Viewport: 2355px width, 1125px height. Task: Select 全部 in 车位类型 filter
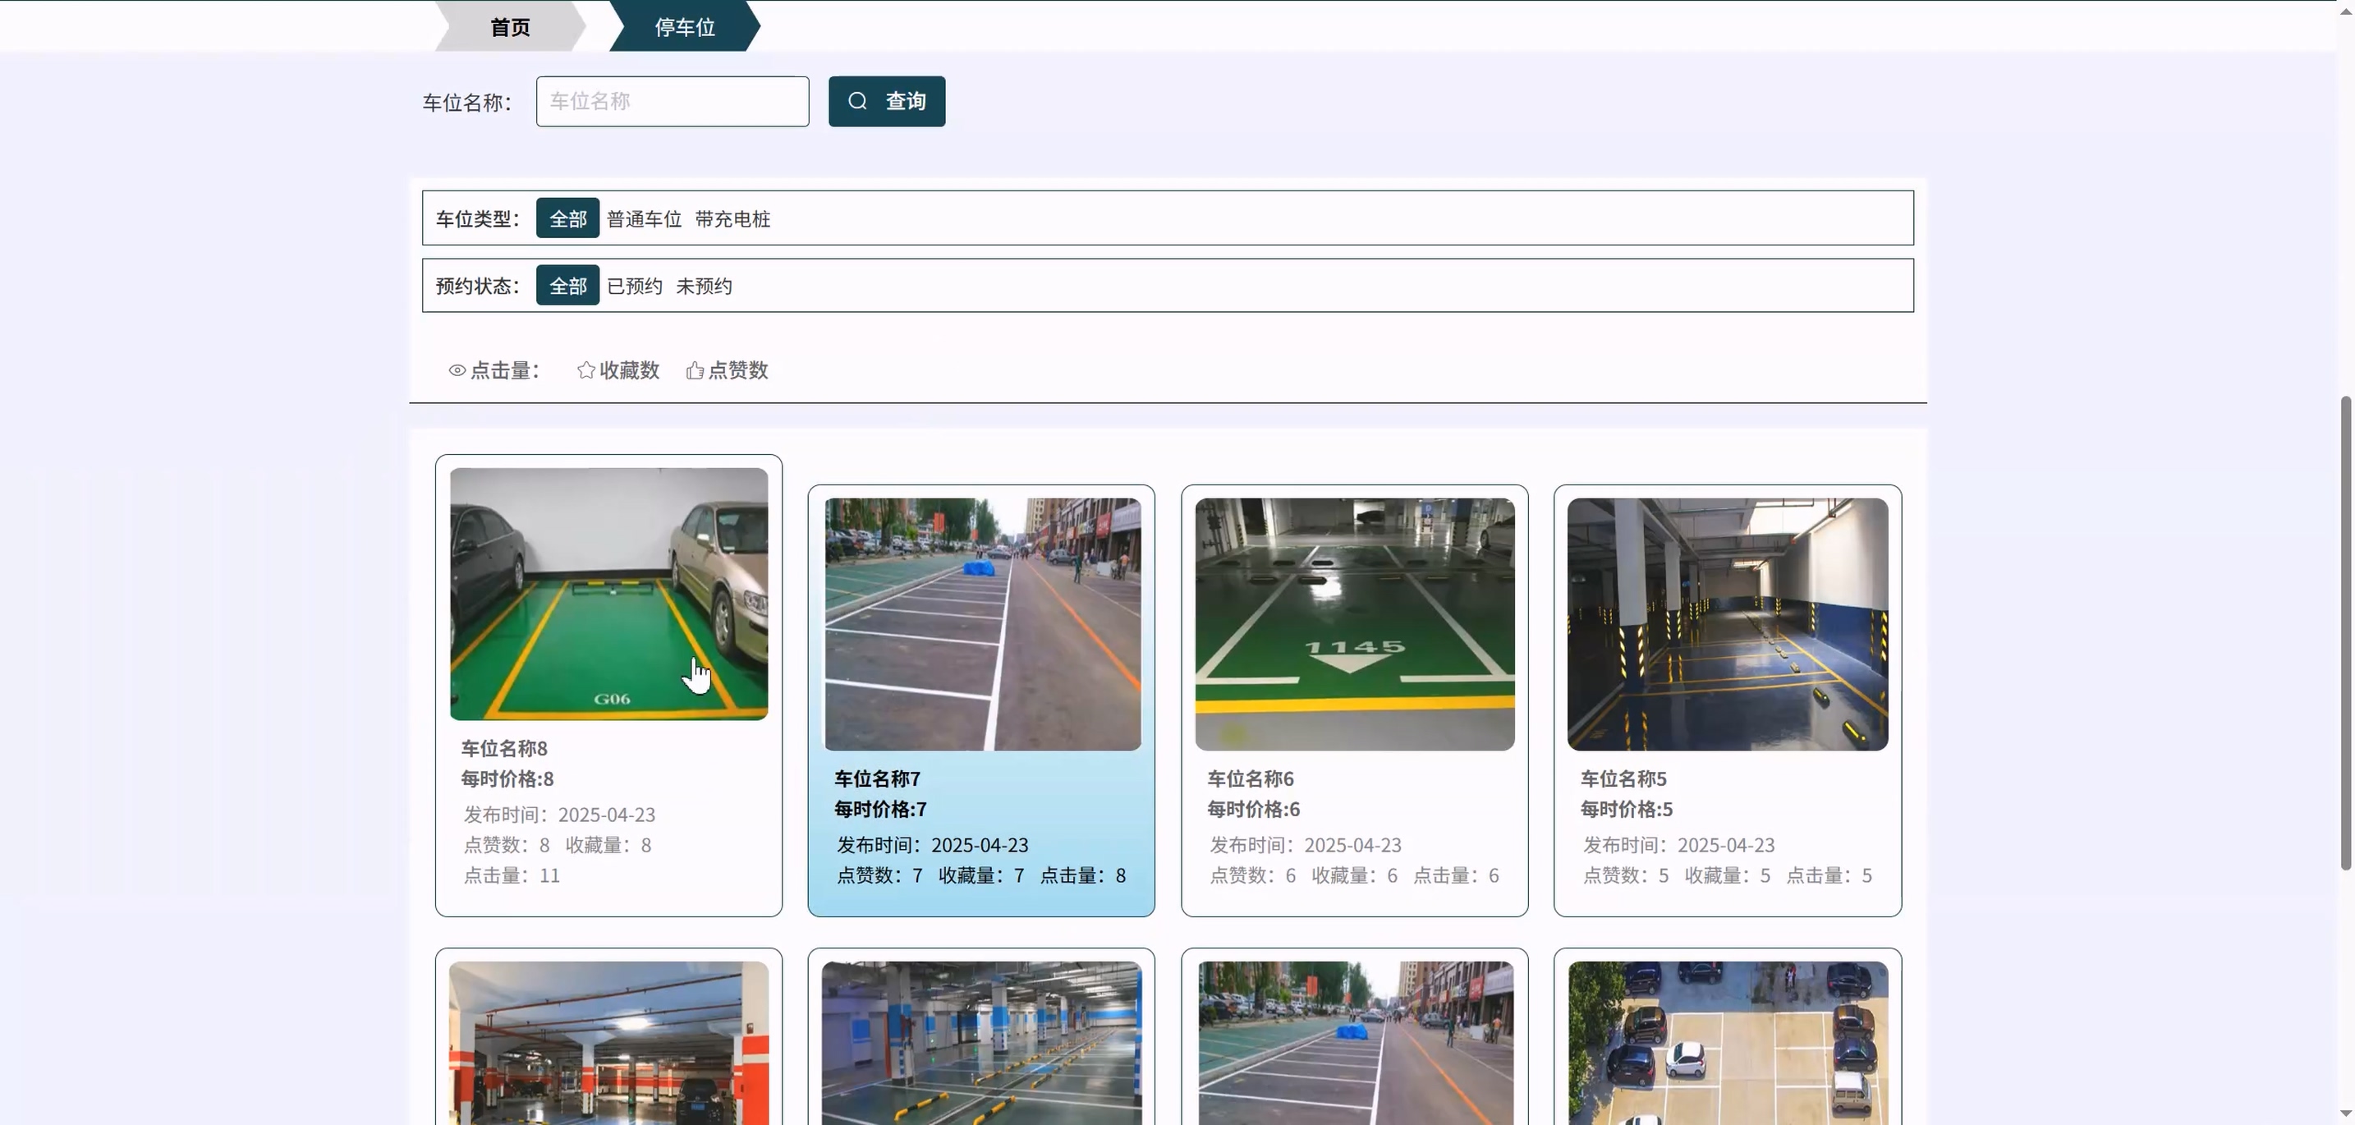pos(567,218)
